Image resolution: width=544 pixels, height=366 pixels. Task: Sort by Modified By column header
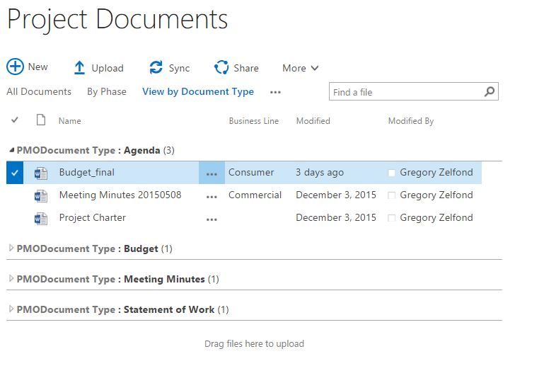[x=411, y=121]
